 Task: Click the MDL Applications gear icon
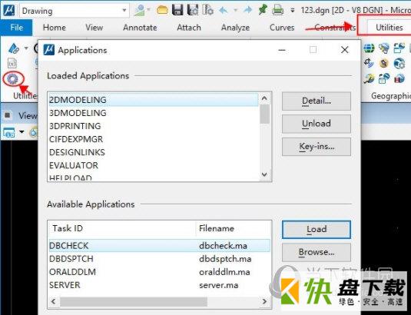[x=13, y=78]
